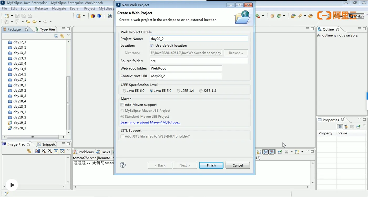The width and height of the screenshot is (368, 197).
Task: Switch to the Snippets tab
Action: [47, 144]
